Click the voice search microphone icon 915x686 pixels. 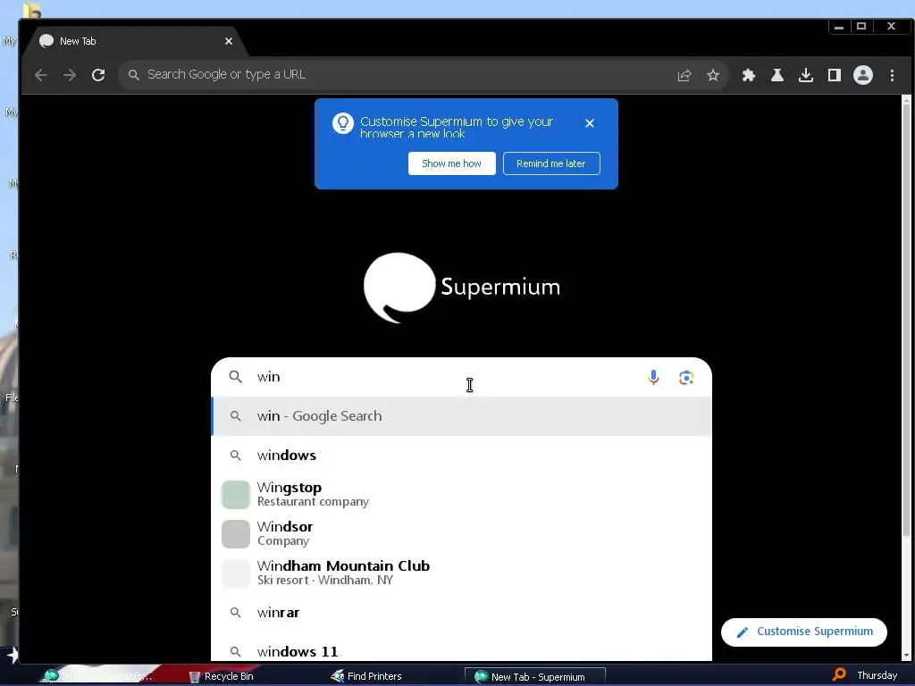[653, 378]
